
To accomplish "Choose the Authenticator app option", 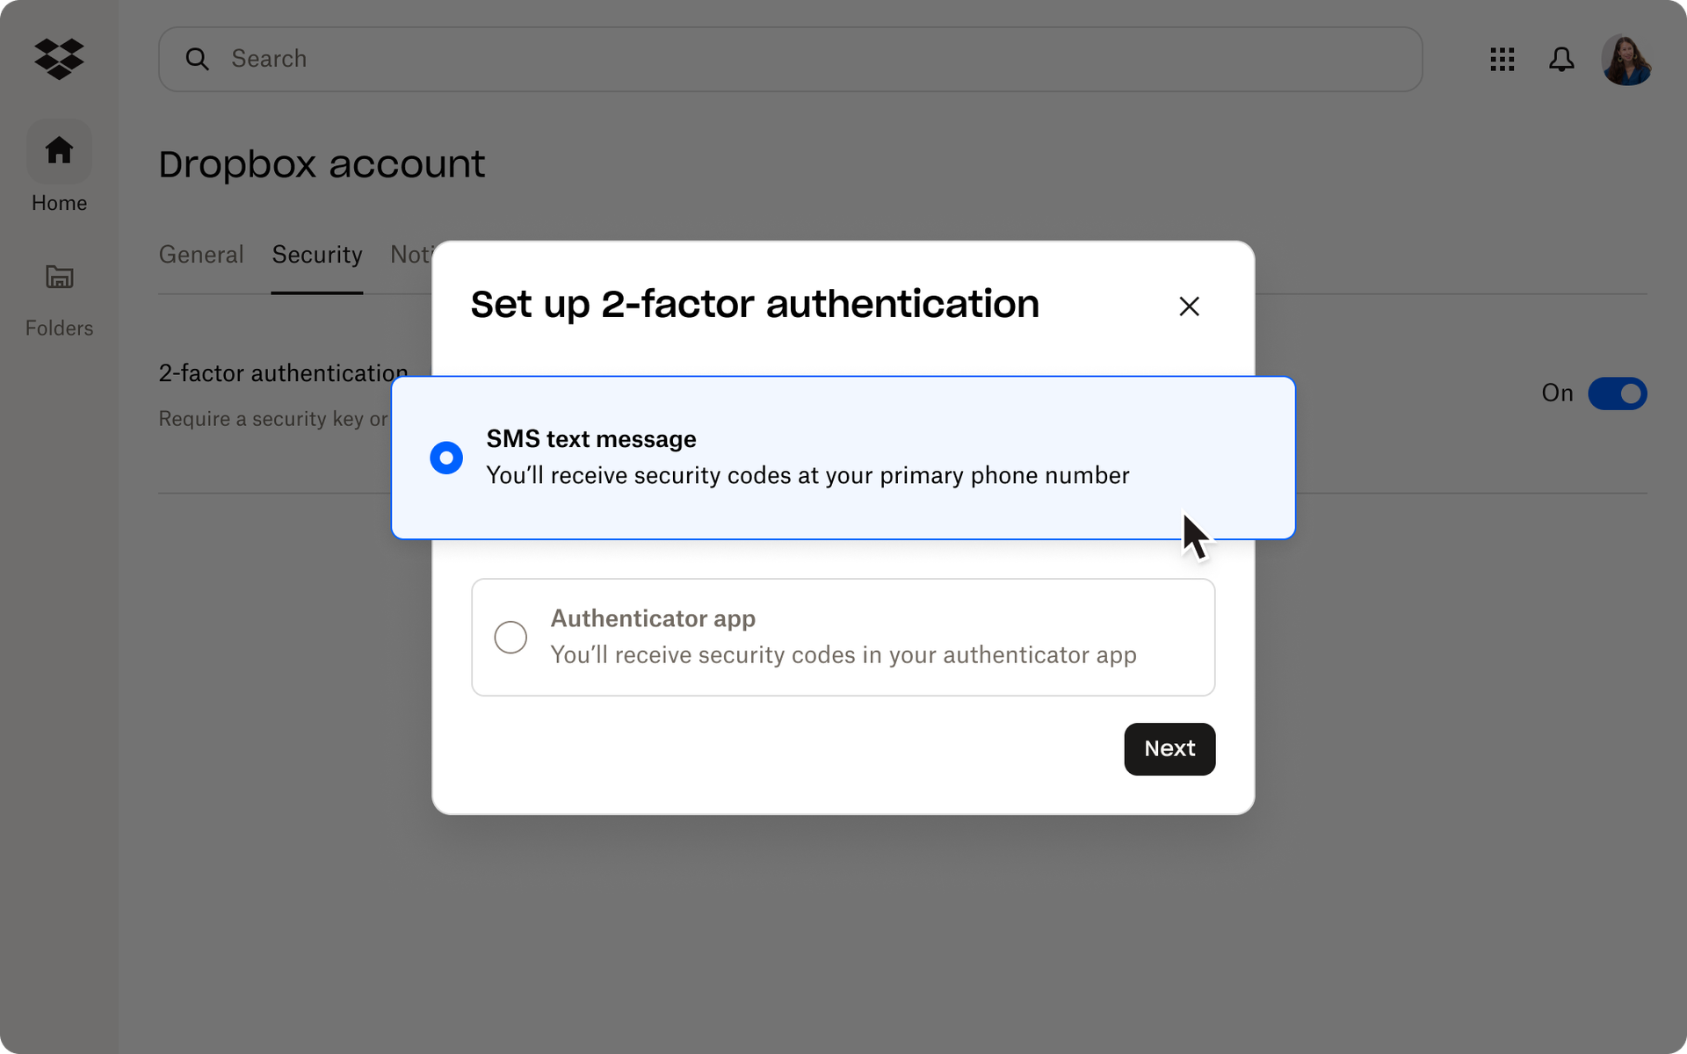I will pos(510,637).
